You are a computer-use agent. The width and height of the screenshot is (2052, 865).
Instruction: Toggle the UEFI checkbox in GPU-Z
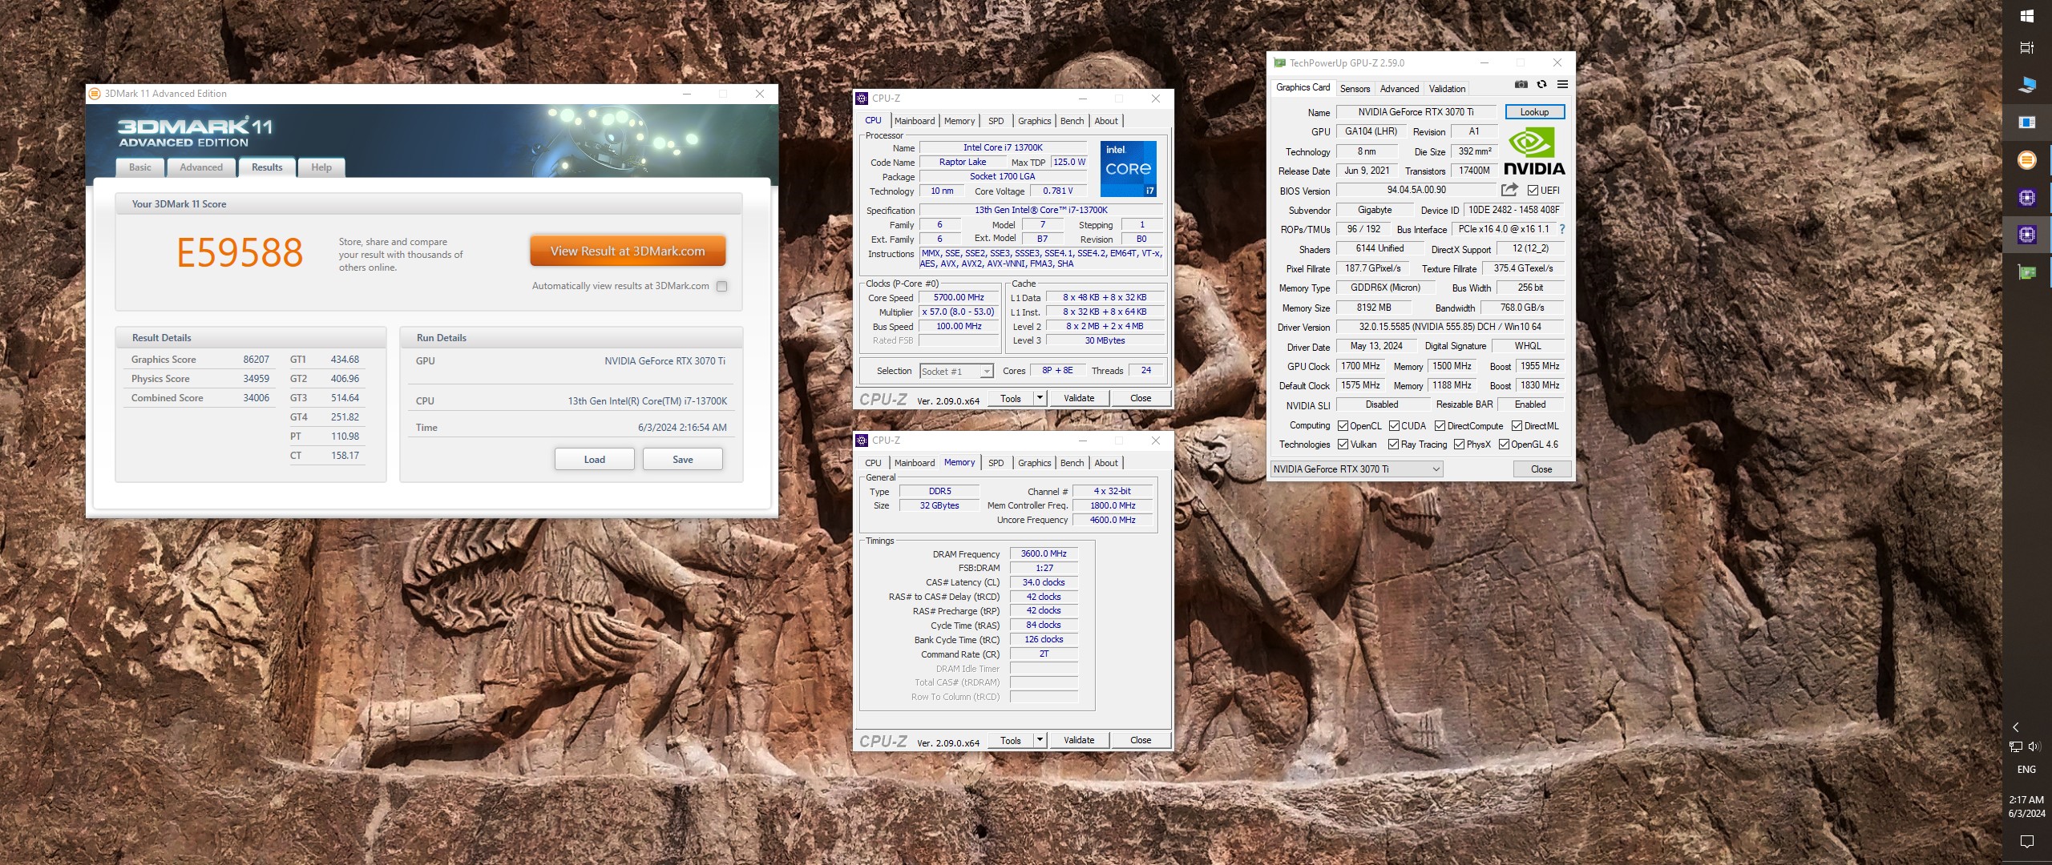(1533, 191)
